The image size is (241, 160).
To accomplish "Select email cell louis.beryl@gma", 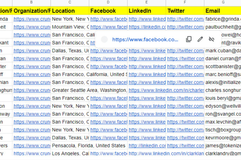I will [x=223, y=98].
